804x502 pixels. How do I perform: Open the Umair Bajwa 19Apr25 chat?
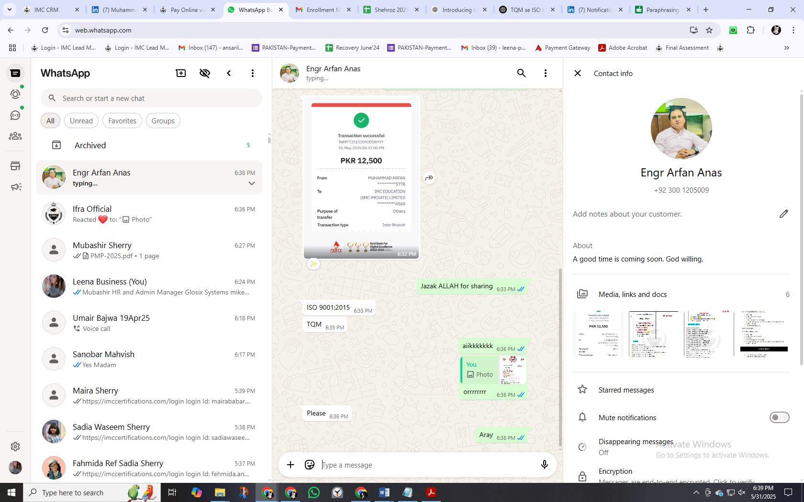[x=149, y=323]
